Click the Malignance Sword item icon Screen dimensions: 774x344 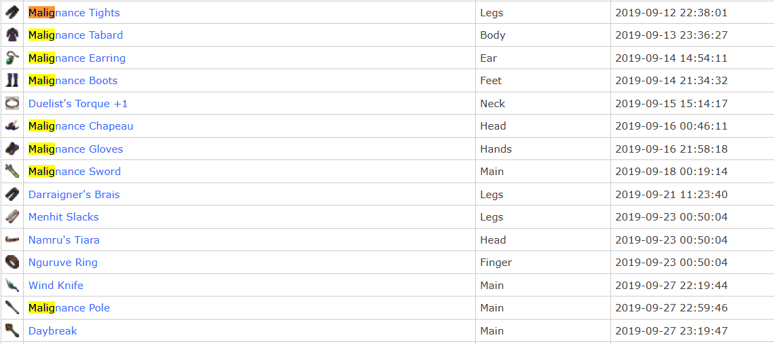[12, 171]
